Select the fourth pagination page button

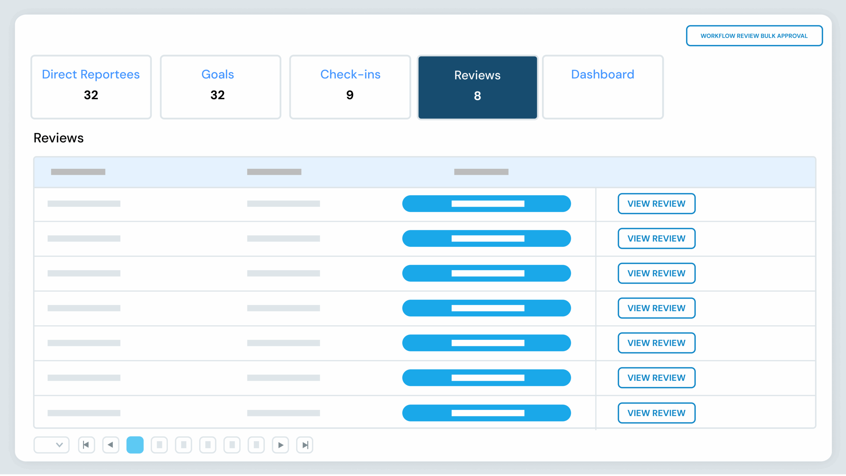tap(208, 445)
